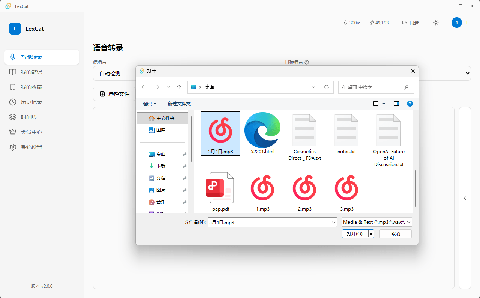Screen dimensions: 480x298
Task: Click the 打开(O) button
Action: [x=355, y=234]
